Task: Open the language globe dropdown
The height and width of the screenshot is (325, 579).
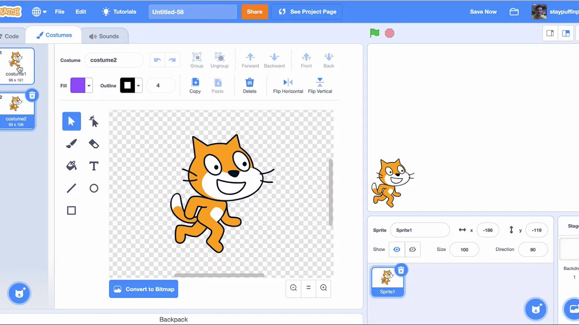Action: tap(39, 12)
